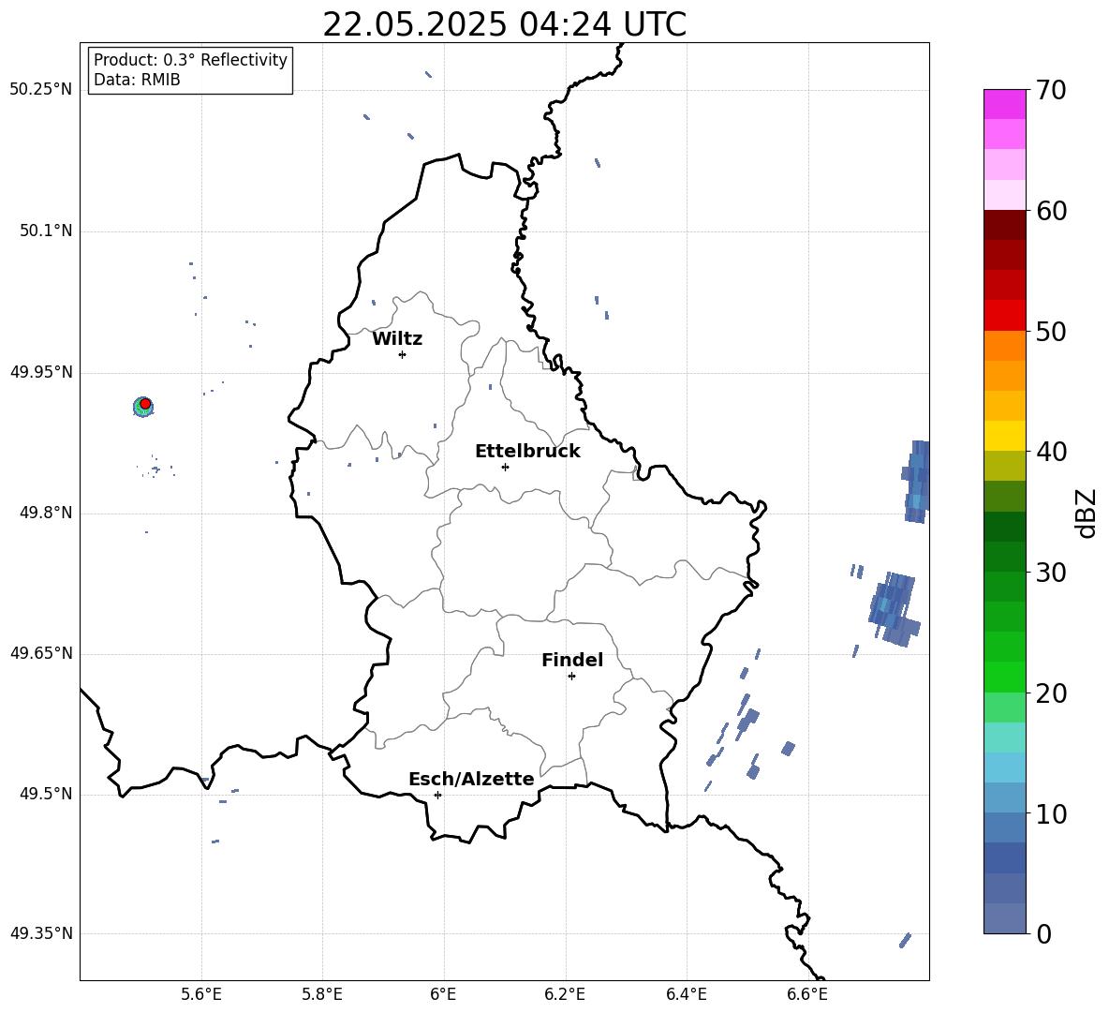Image resolution: width=1109 pixels, height=1013 pixels.
Task: Click the 6.4°E longitude label
Action: click(687, 994)
